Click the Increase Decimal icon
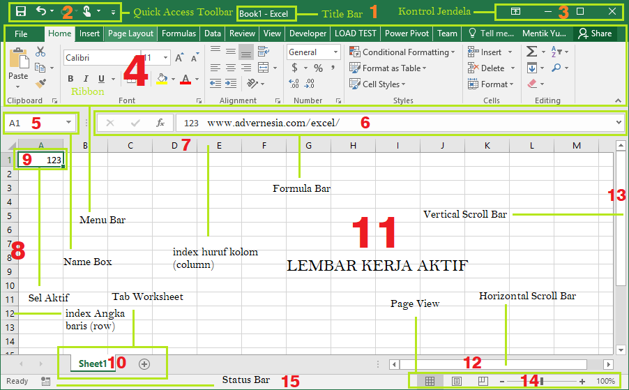 294,84
